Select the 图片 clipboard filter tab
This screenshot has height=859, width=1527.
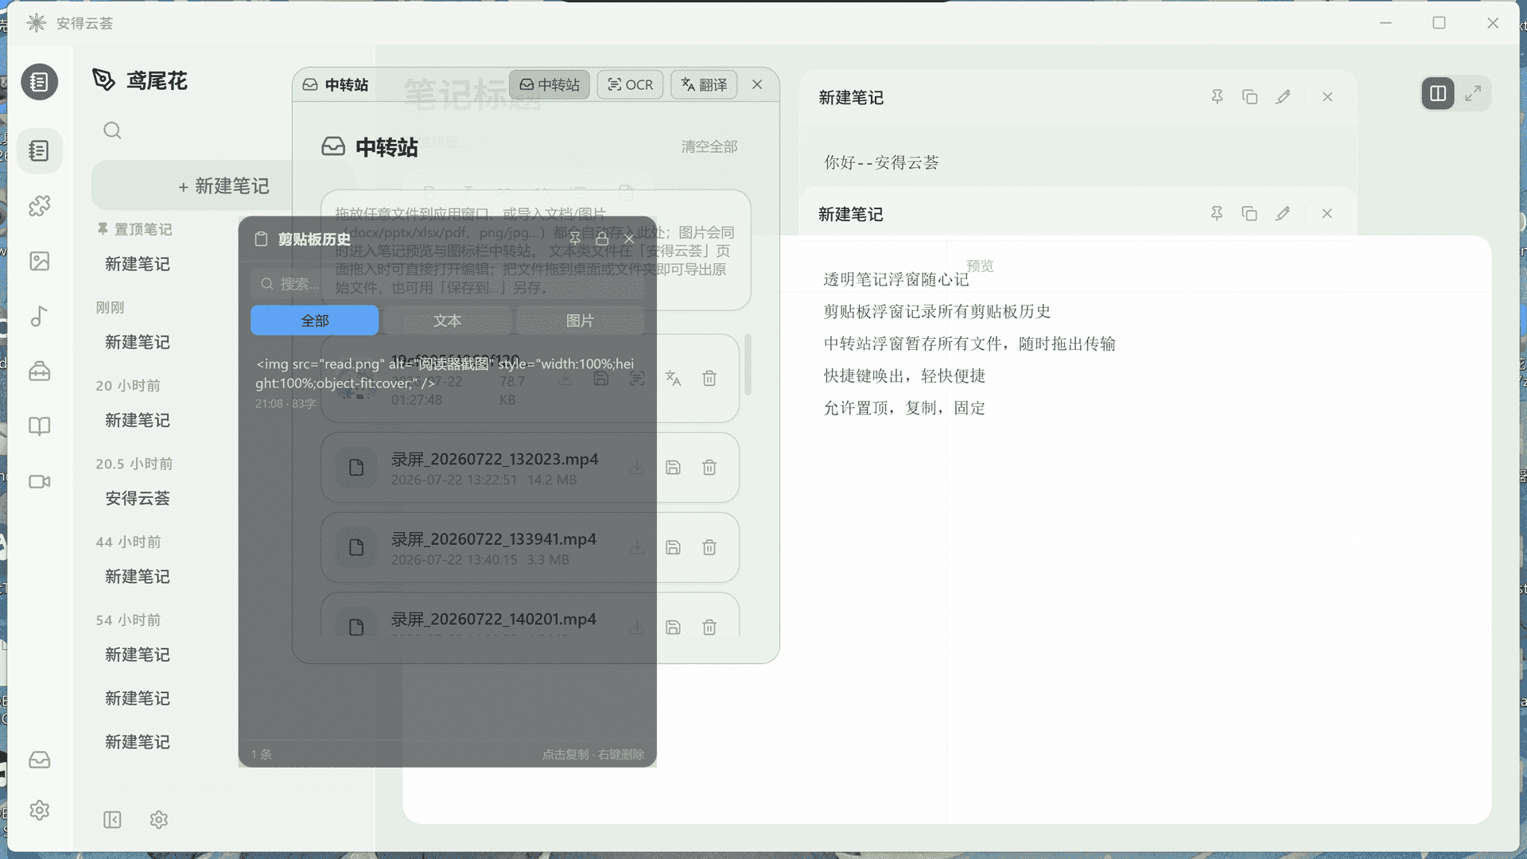(580, 321)
